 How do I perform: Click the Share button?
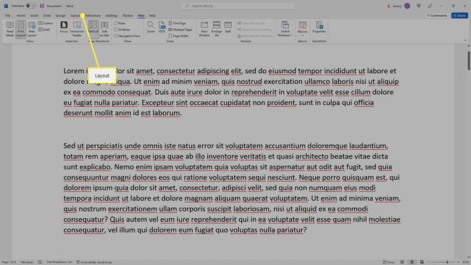(x=459, y=15)
